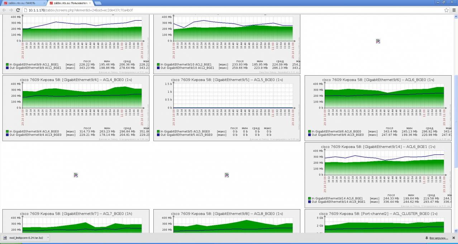Reload the page with the refresh icon
Screen dimensions: 458x244
18,10
